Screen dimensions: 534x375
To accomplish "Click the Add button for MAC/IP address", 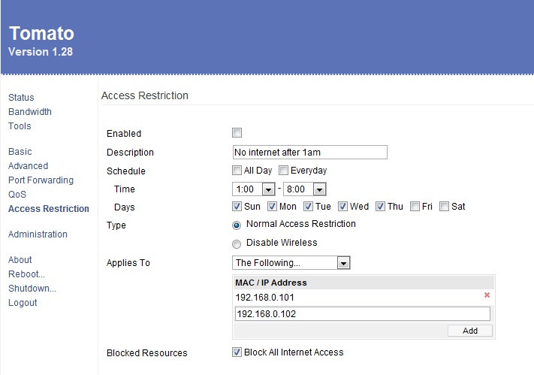I will pos(469,331).
